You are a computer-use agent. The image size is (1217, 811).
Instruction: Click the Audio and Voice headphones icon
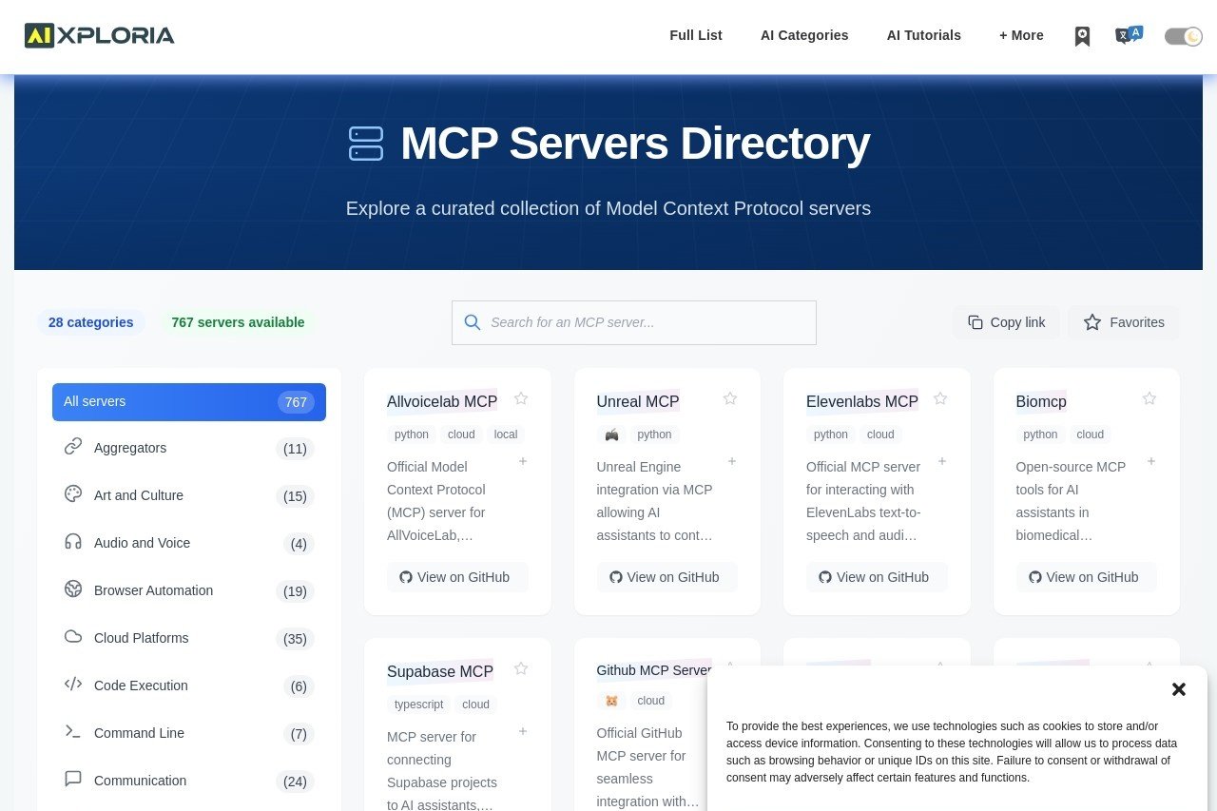point(73,541)
